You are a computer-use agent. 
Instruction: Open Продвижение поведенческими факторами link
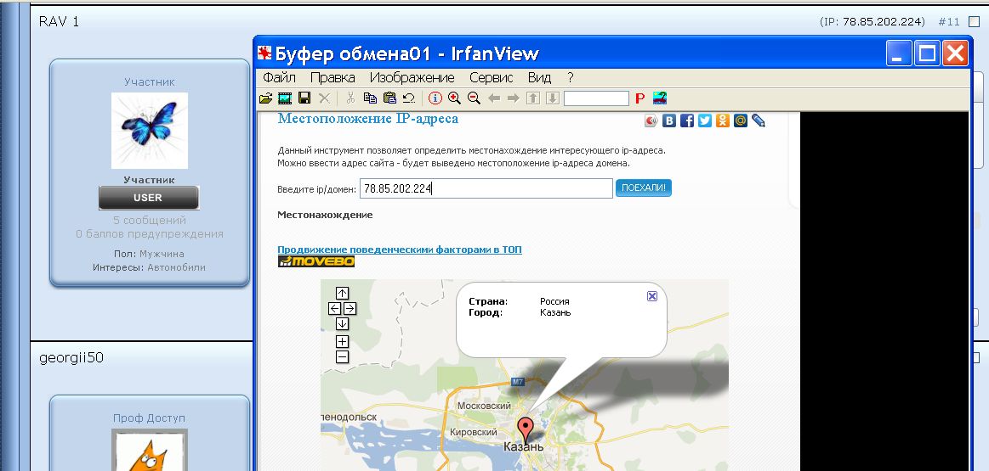pos(400,250)
